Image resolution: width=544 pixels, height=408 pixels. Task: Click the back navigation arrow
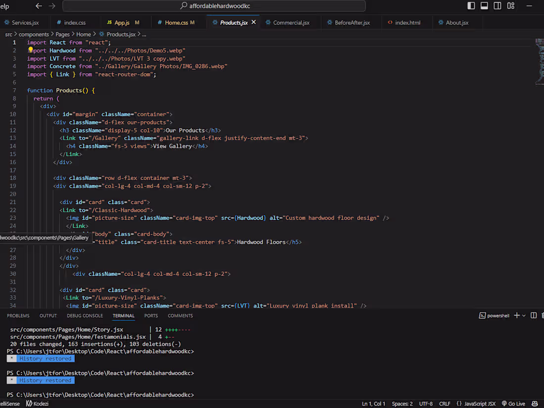pos(39,6)
